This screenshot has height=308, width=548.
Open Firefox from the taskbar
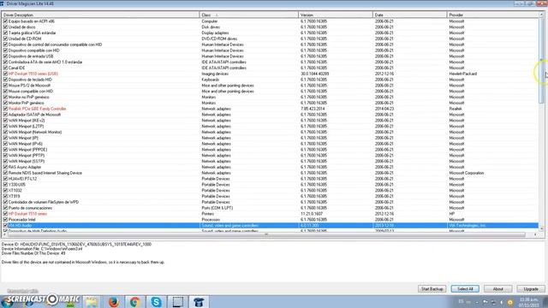[114, 302]
